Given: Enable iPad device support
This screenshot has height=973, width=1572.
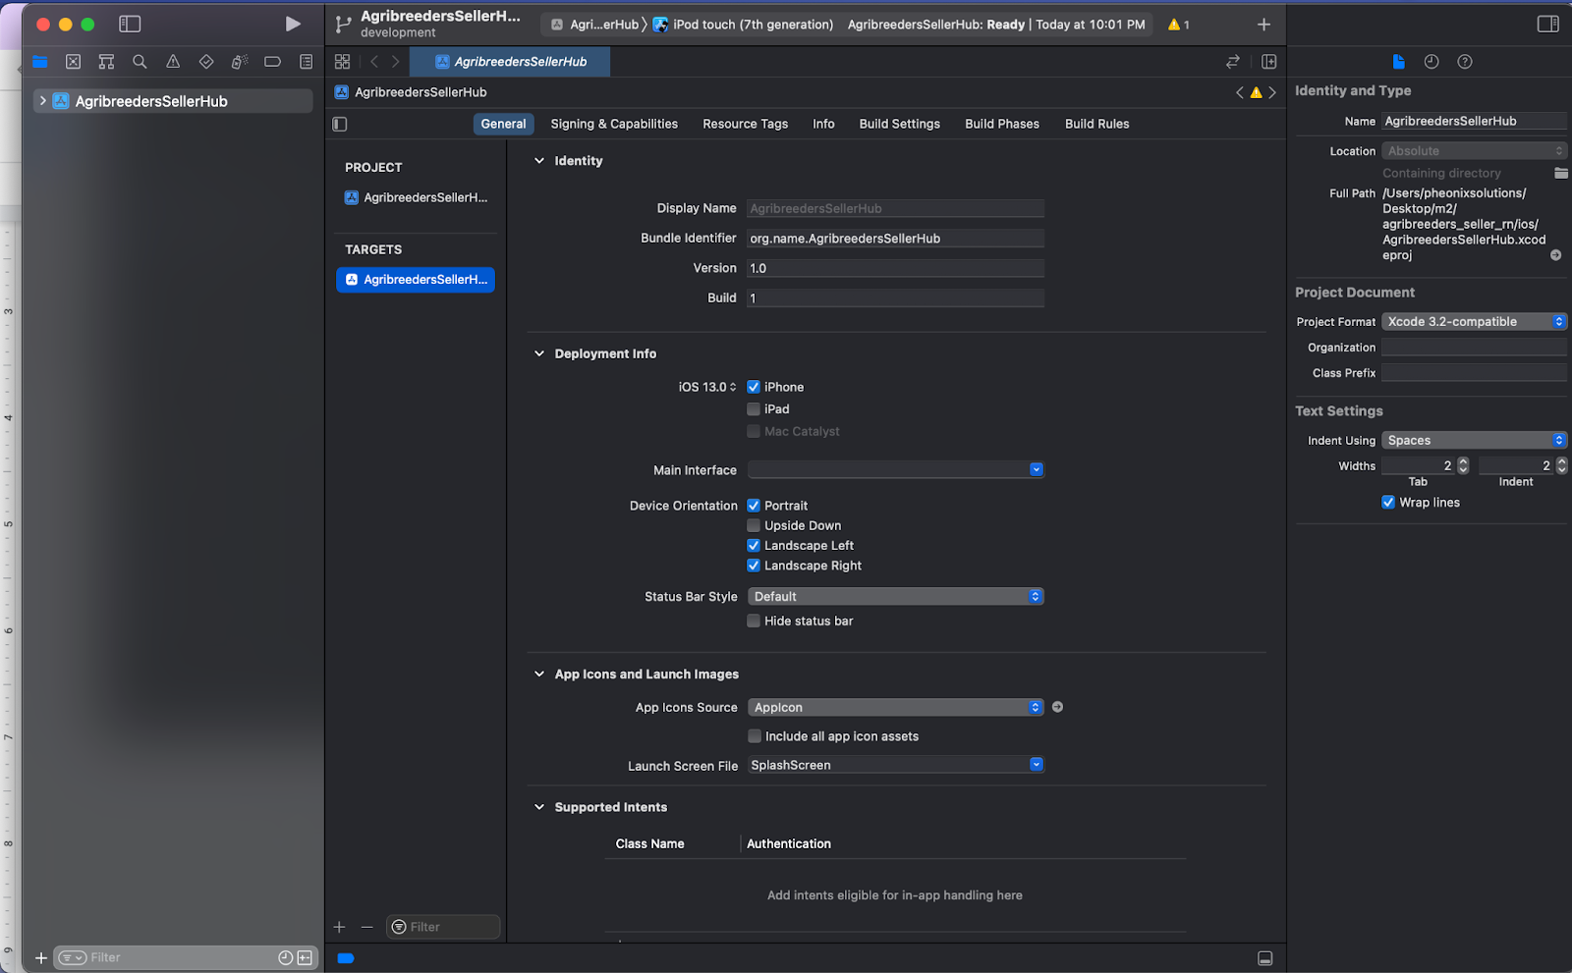Looking at the screenshot, I should tap(754, 409).
